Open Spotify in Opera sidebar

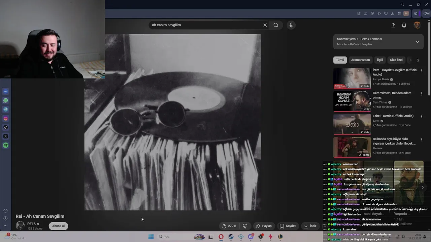[5, 145]
